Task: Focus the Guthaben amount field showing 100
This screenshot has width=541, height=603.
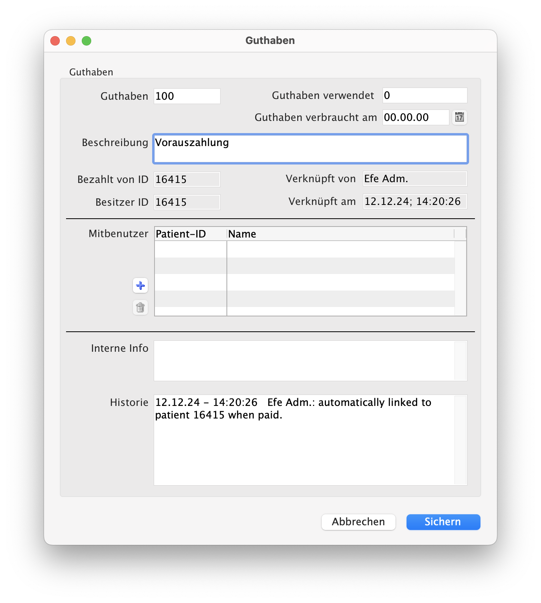Action: point(187,96)
